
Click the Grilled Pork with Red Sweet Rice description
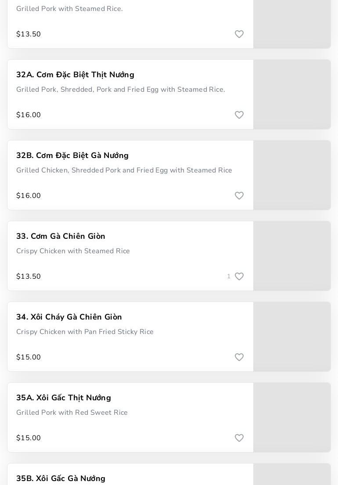[x=72, y=412]
